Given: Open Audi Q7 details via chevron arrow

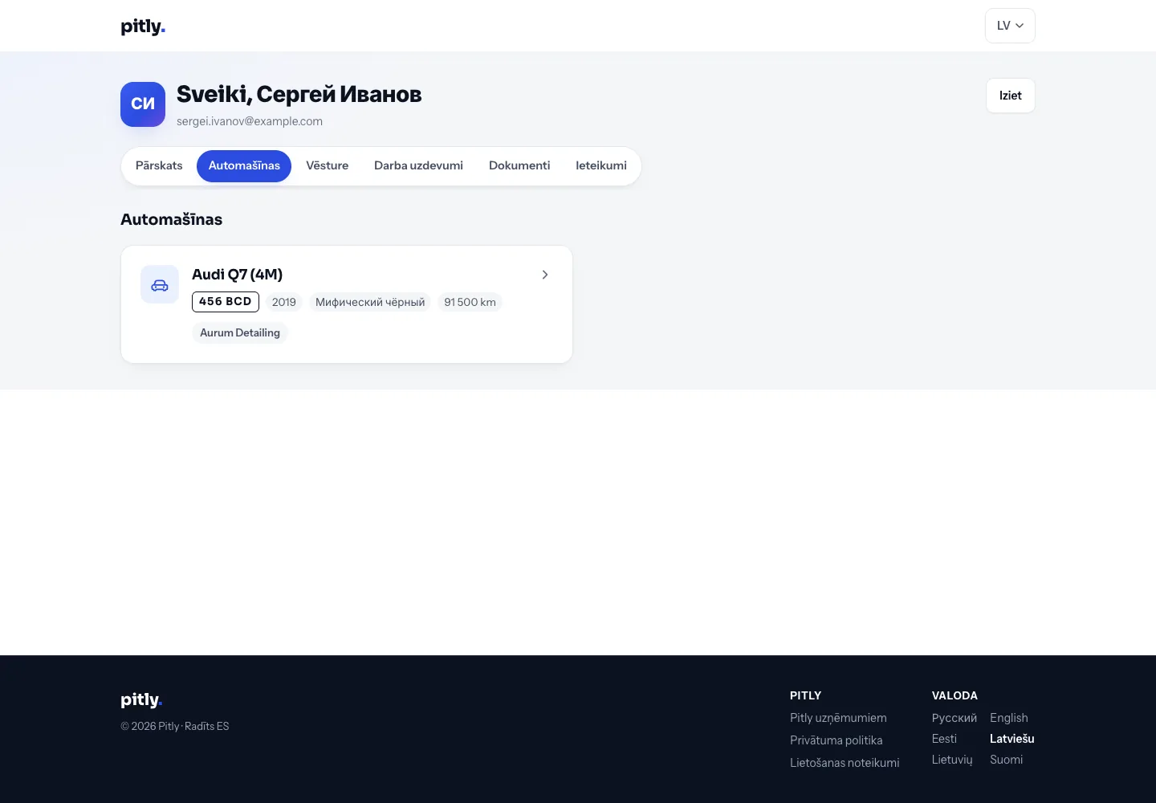Looking at the screenshot, I should 545,275.
